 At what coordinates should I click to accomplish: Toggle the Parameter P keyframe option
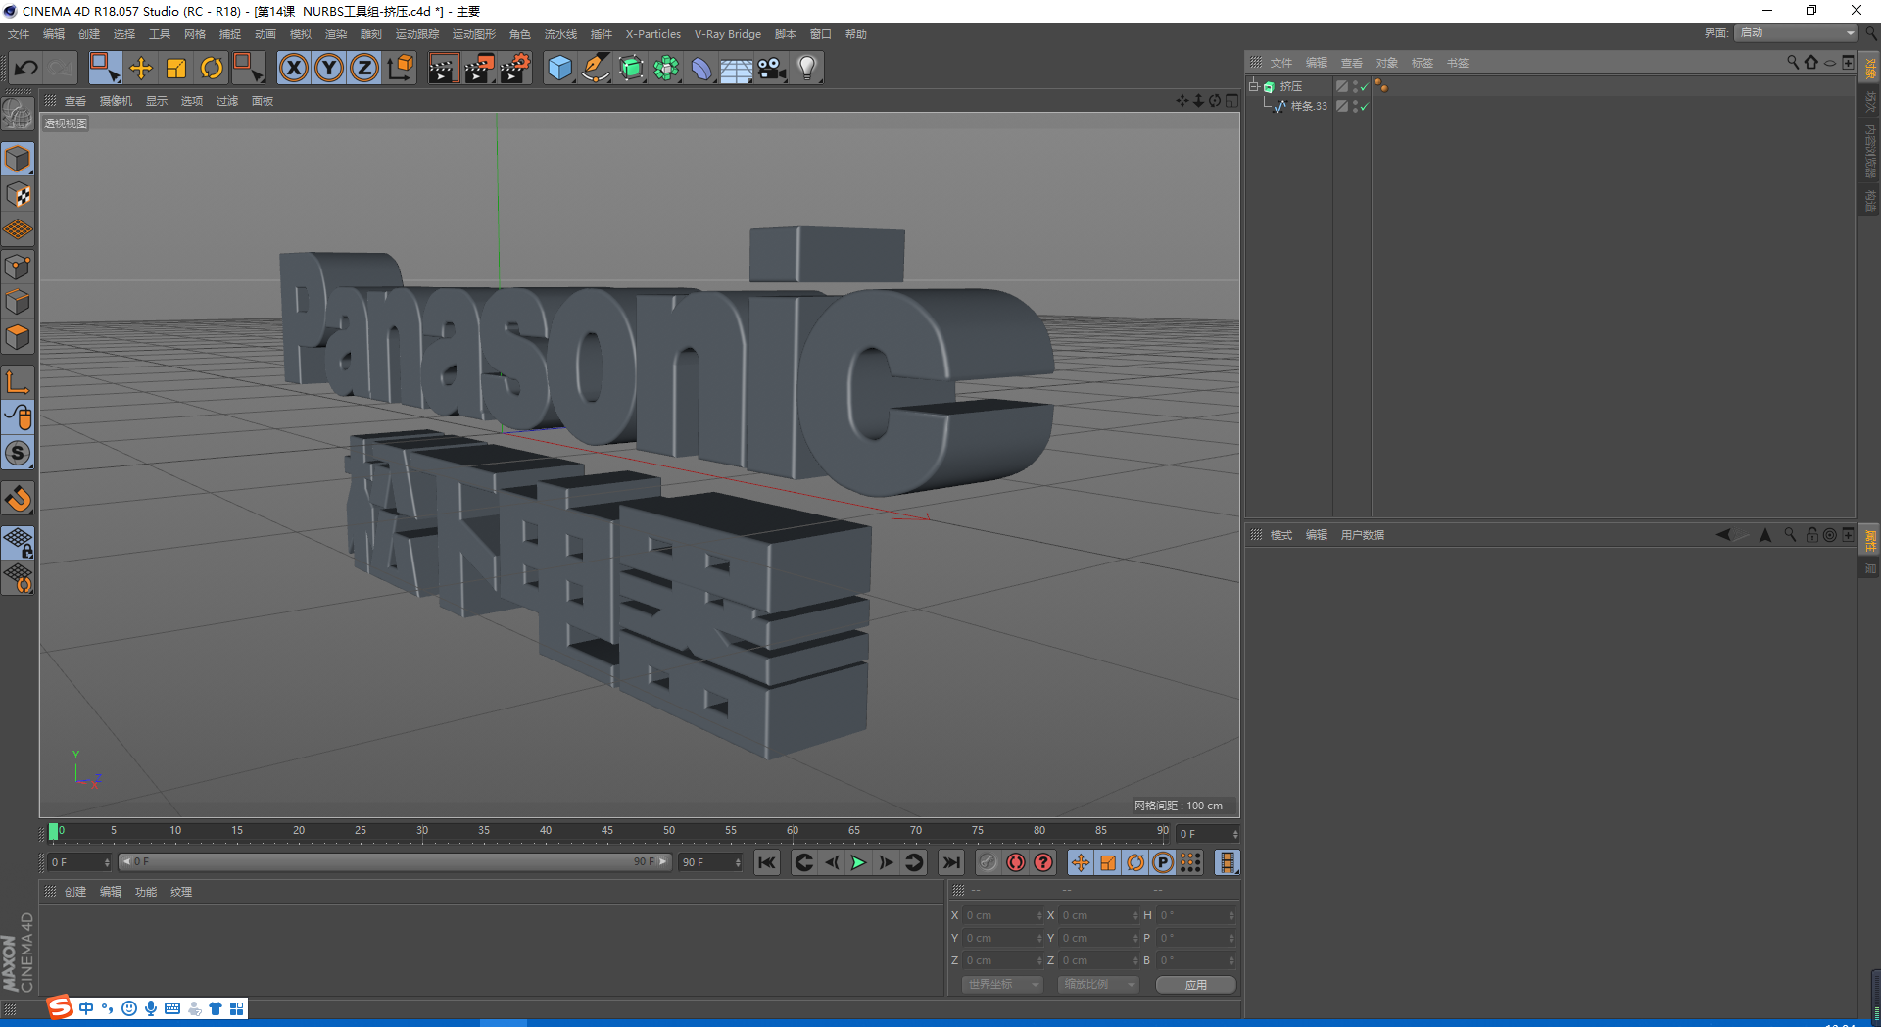coord(1163,862)
